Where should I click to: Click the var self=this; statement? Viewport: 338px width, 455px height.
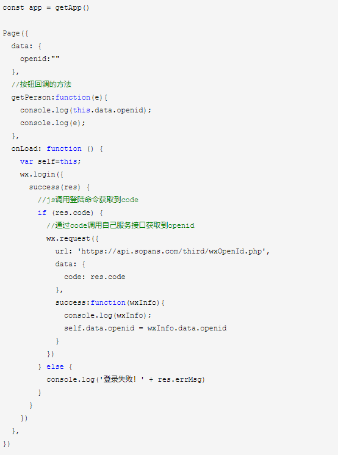51,161
